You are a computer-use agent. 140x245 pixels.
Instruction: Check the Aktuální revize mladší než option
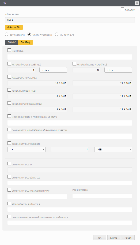[74, 64]
